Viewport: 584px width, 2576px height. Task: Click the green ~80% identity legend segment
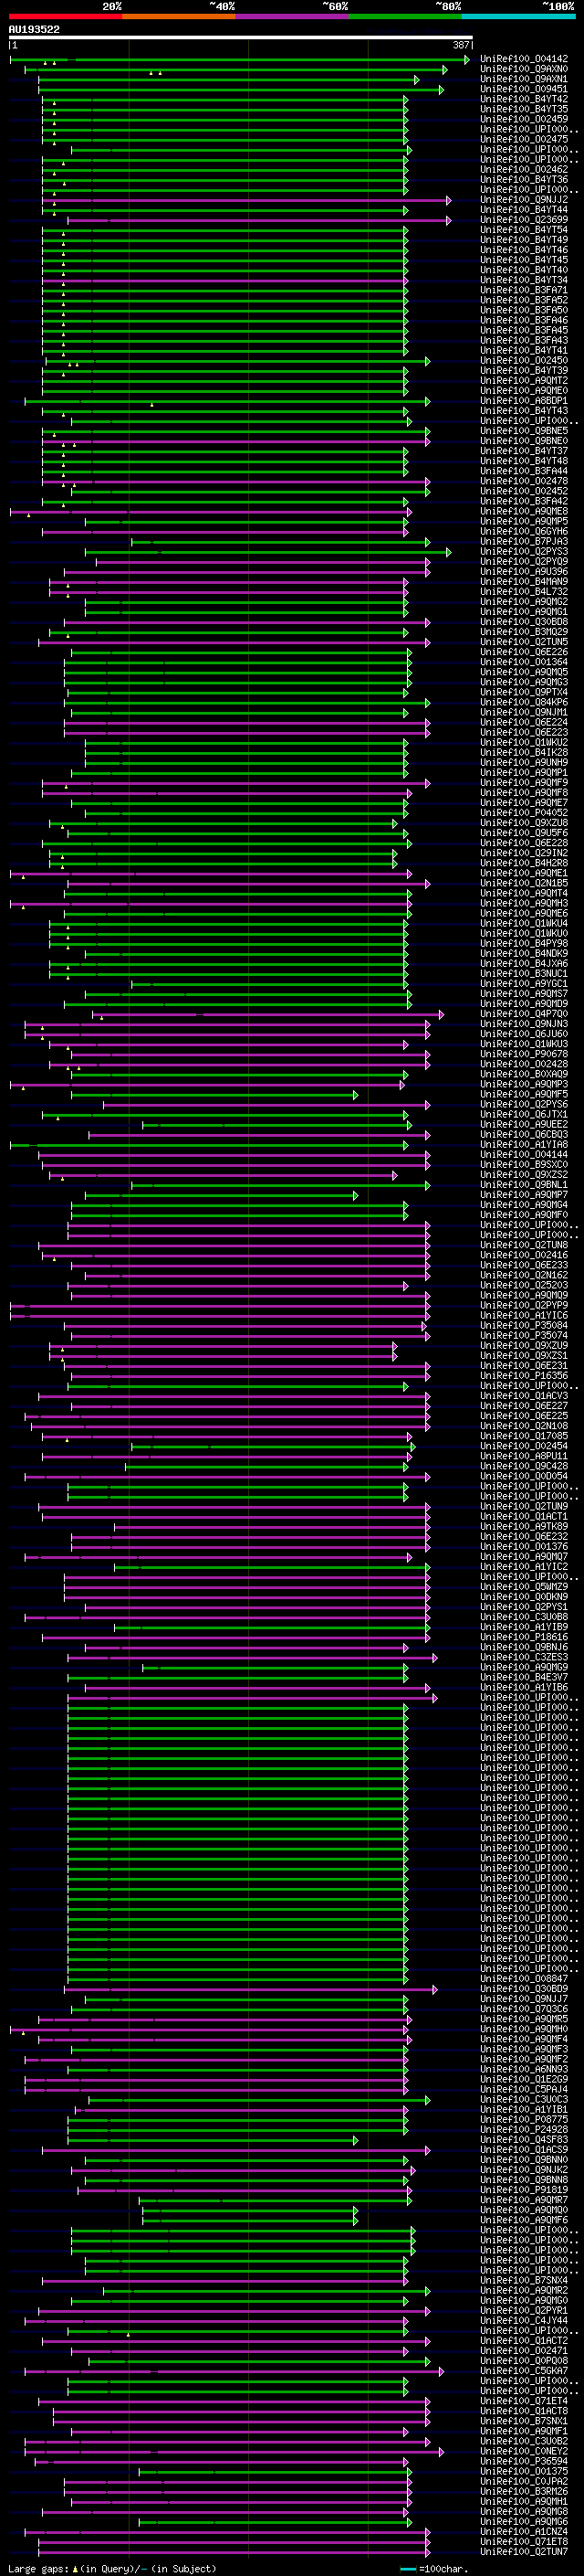(x=405, y=16)
